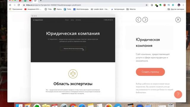Image resolution: width=190 pixels, height=107 pixels.
Task: Bookmark this page with the star icon
Action: pyautogui.click(x=147, y=5)
